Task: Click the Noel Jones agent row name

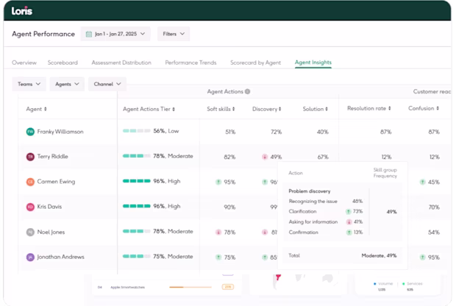Action: coord(51,232)
